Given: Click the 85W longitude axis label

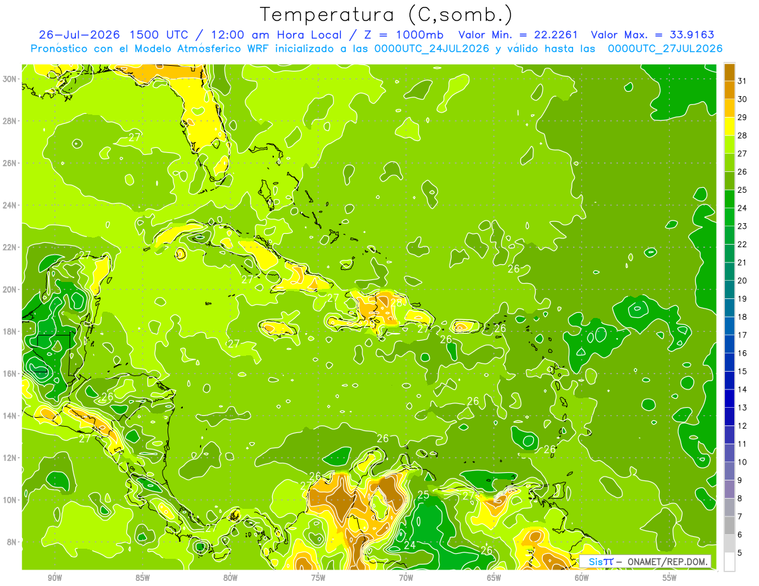Looking at the screenshot, I should (x=143, y=578).
